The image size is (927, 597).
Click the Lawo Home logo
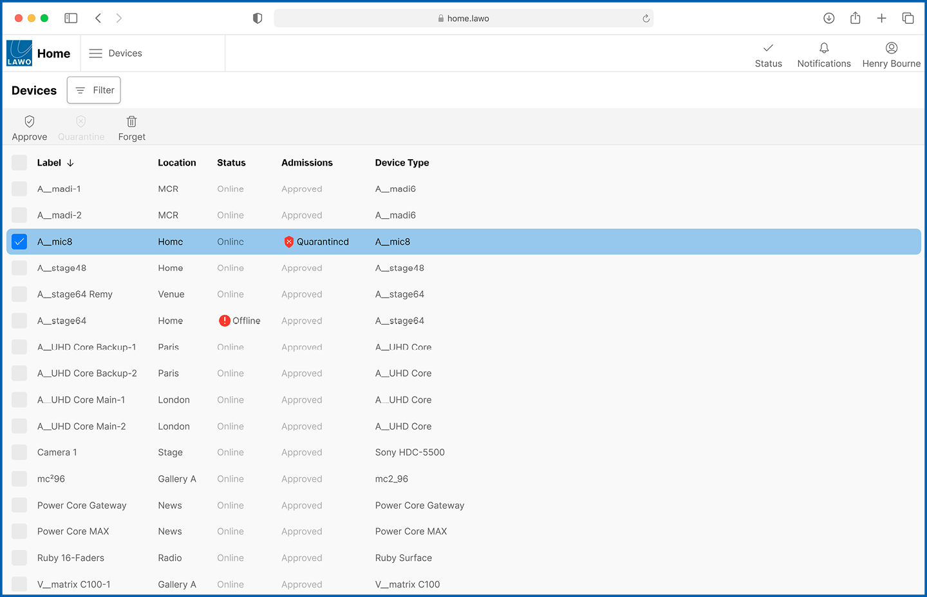19,53
